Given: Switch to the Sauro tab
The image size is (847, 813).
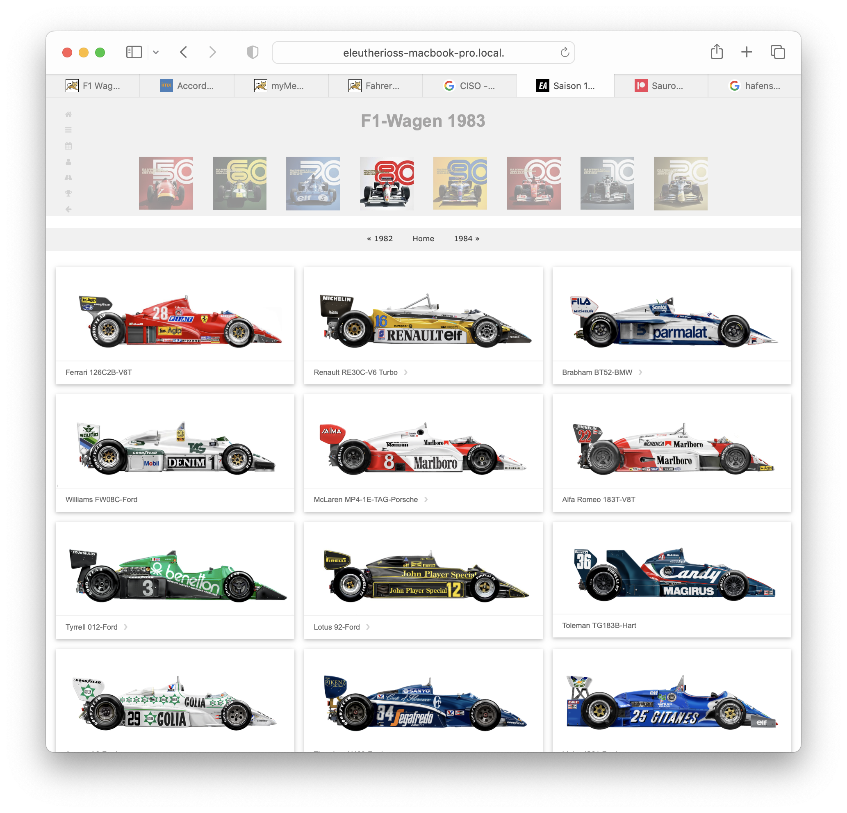Looking at the screenshot, I should coord(661,86).
